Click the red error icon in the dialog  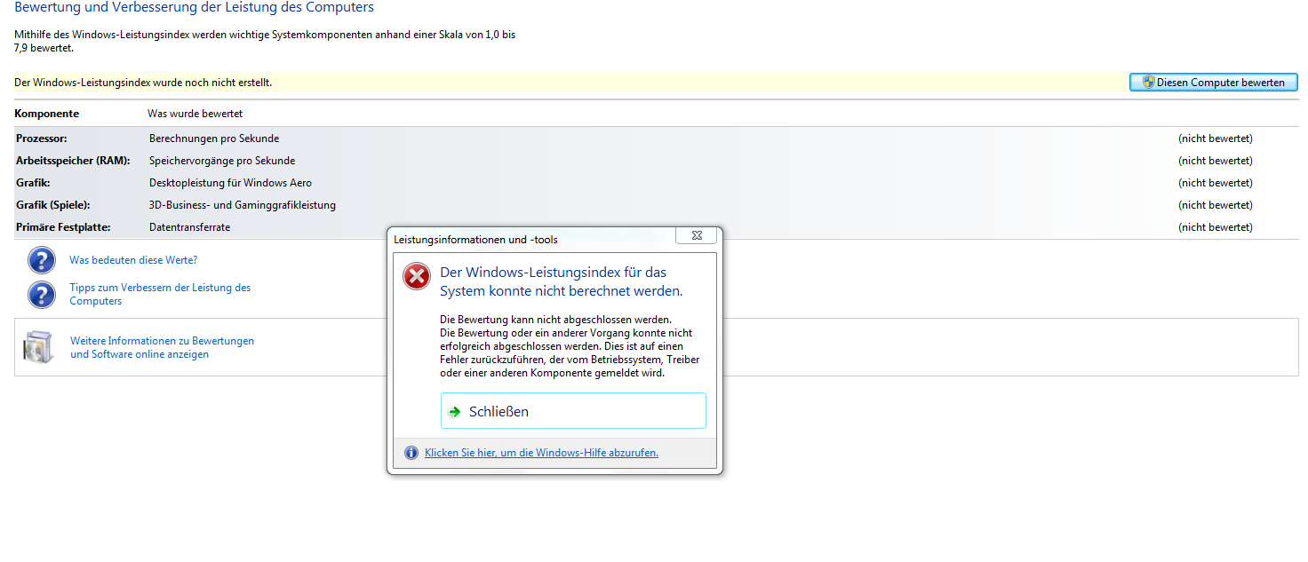[x=417, y=277]
